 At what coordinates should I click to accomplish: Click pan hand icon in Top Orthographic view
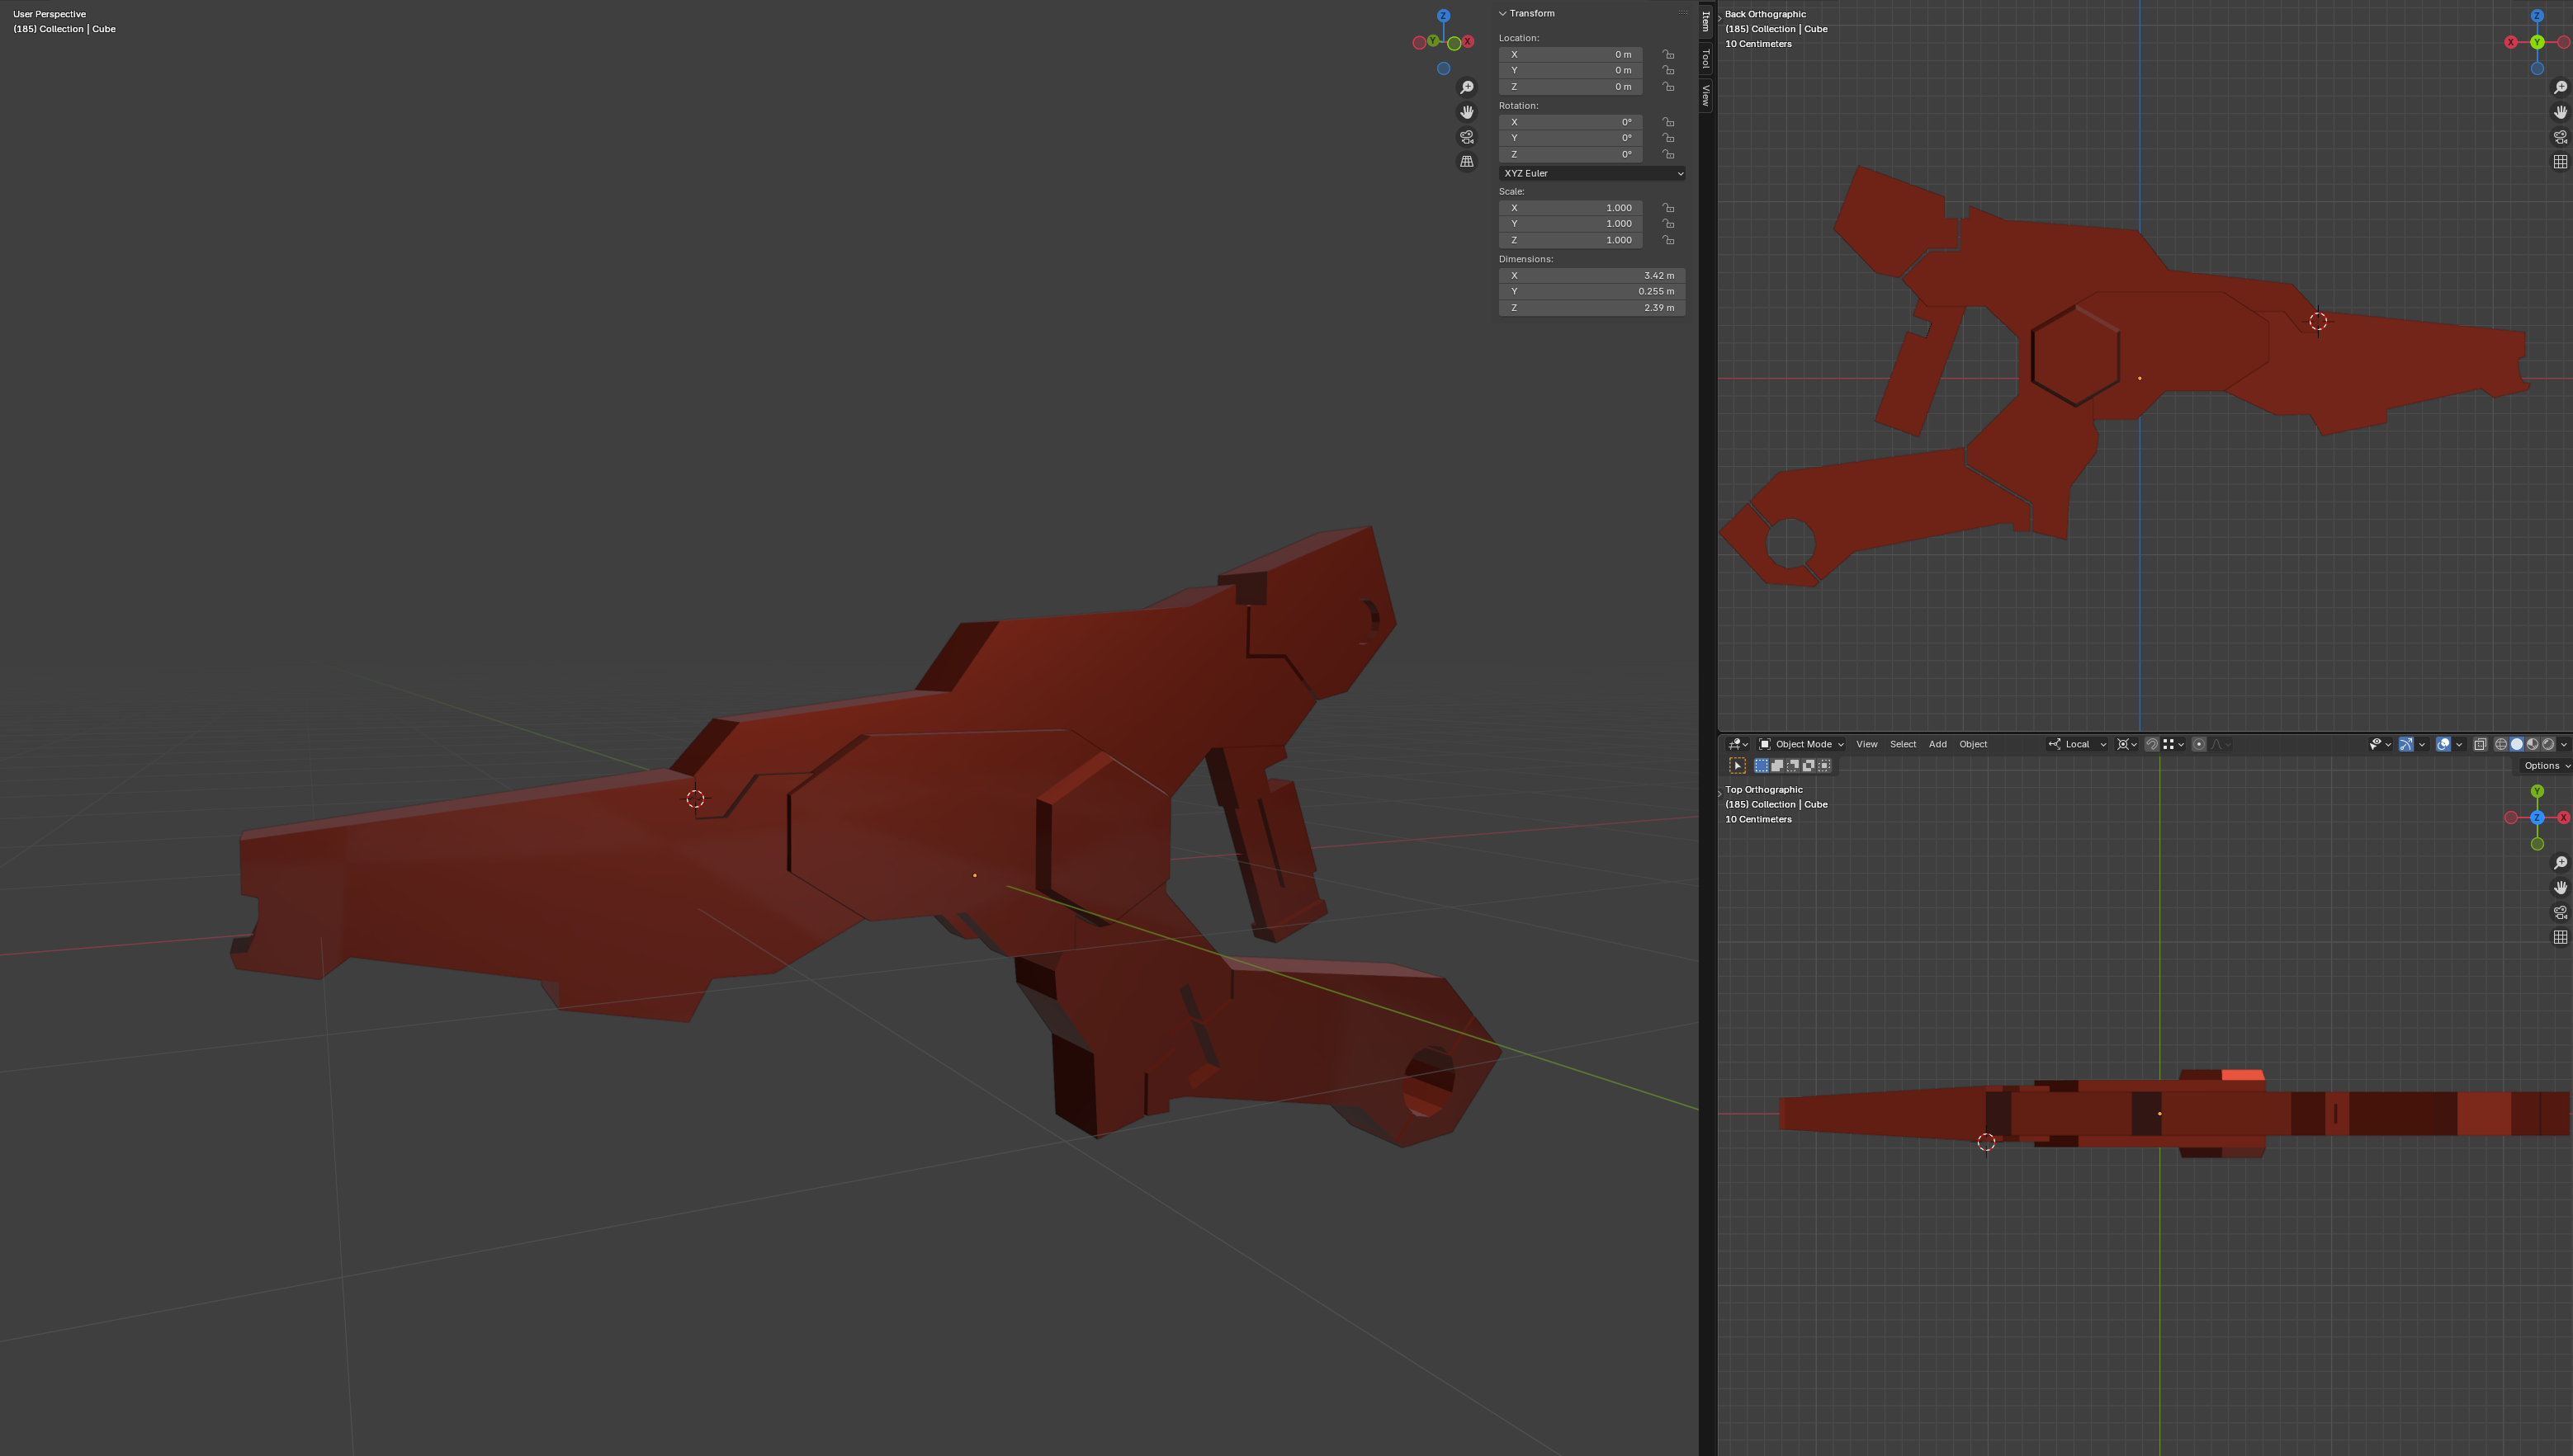pyautogui.click(x=2560, y=888)
